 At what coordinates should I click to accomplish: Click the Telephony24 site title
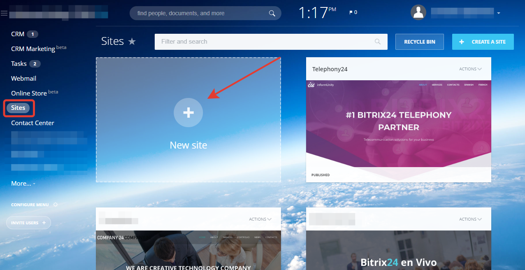tap(330, 69)
